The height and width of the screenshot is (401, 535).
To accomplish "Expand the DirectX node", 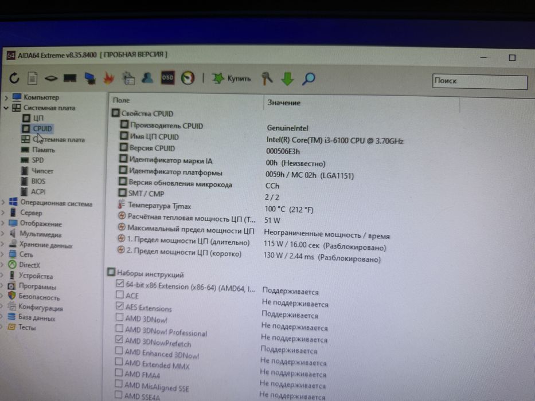I will point(3,265).
